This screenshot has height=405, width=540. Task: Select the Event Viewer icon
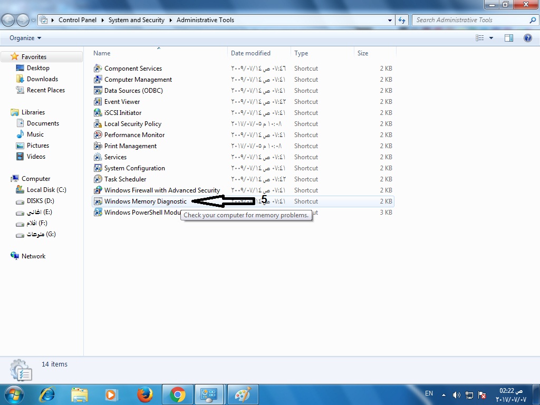pos(98,102)
